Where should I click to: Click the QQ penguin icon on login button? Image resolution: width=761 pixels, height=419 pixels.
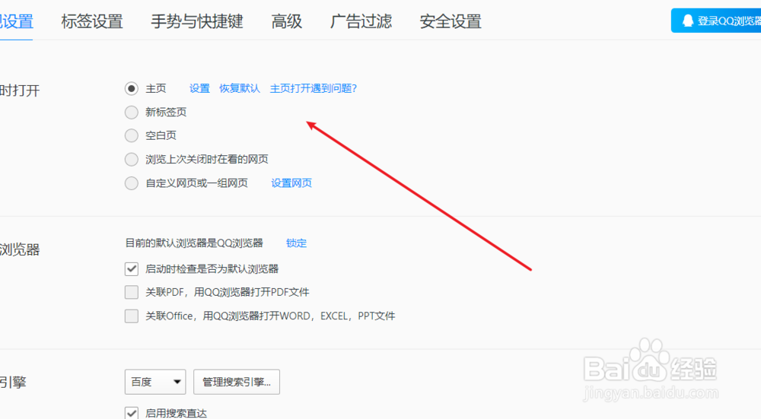[688, 21]
